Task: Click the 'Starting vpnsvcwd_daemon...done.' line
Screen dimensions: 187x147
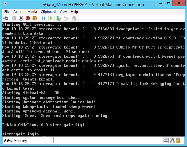Action: point(39,111)
